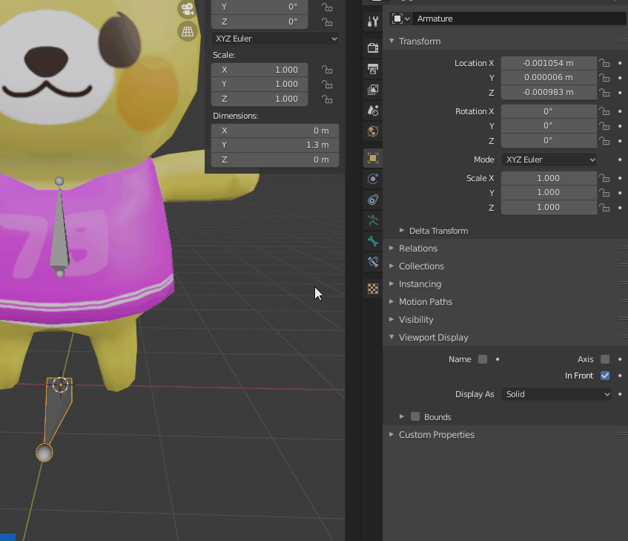
Task: Toggle the viewport camera view icon
Action: point(188,9)
